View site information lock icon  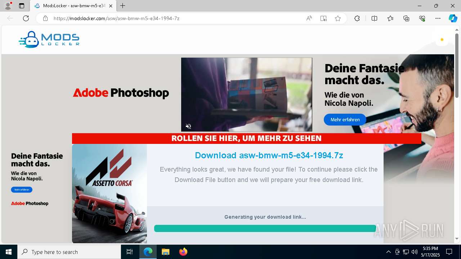45,18
